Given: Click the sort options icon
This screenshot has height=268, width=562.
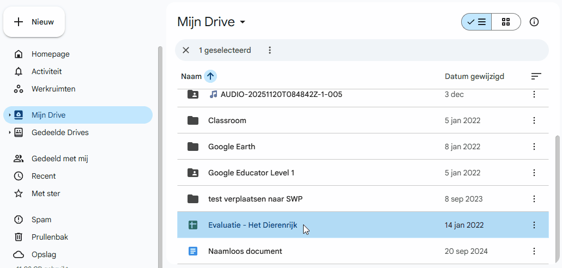Looking at the screenshot, I should pyautogui.click(x=536, y=76).
